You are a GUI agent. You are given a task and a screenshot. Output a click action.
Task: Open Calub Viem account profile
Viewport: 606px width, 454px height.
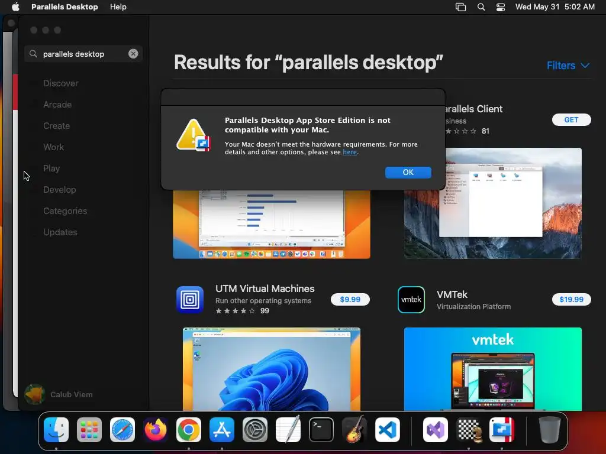coord(59,394)
